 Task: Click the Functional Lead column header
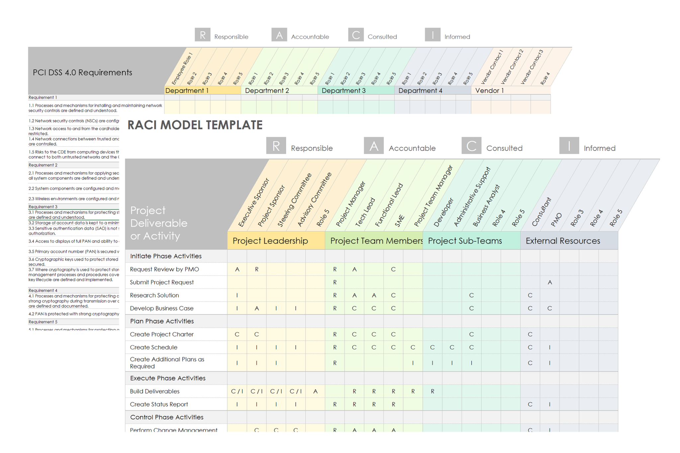point(389,205)
